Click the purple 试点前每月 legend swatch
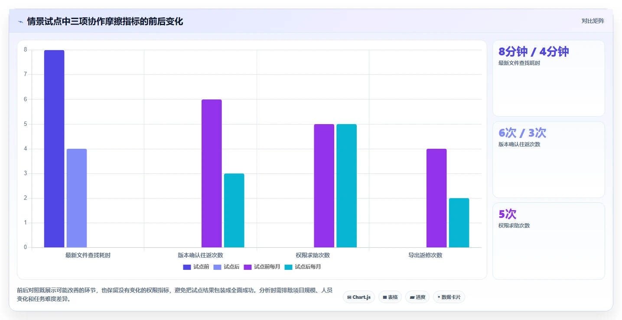This screenshot has height=320, width=622. [x=247, y=267]
